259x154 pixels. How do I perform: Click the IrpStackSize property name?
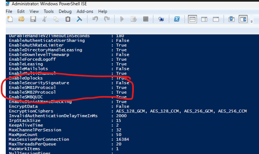[25, 120]
